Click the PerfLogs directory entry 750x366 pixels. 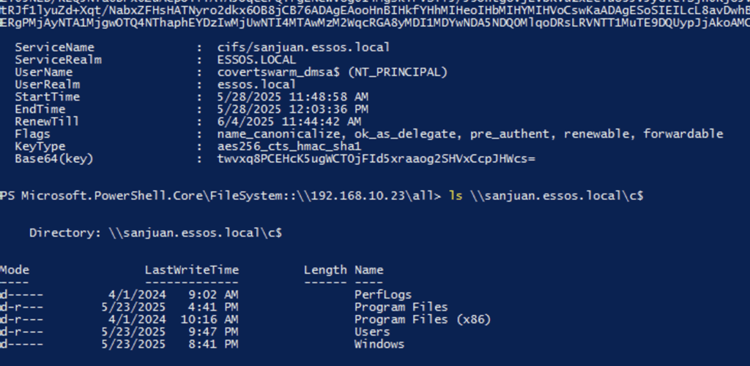point(382,295)
